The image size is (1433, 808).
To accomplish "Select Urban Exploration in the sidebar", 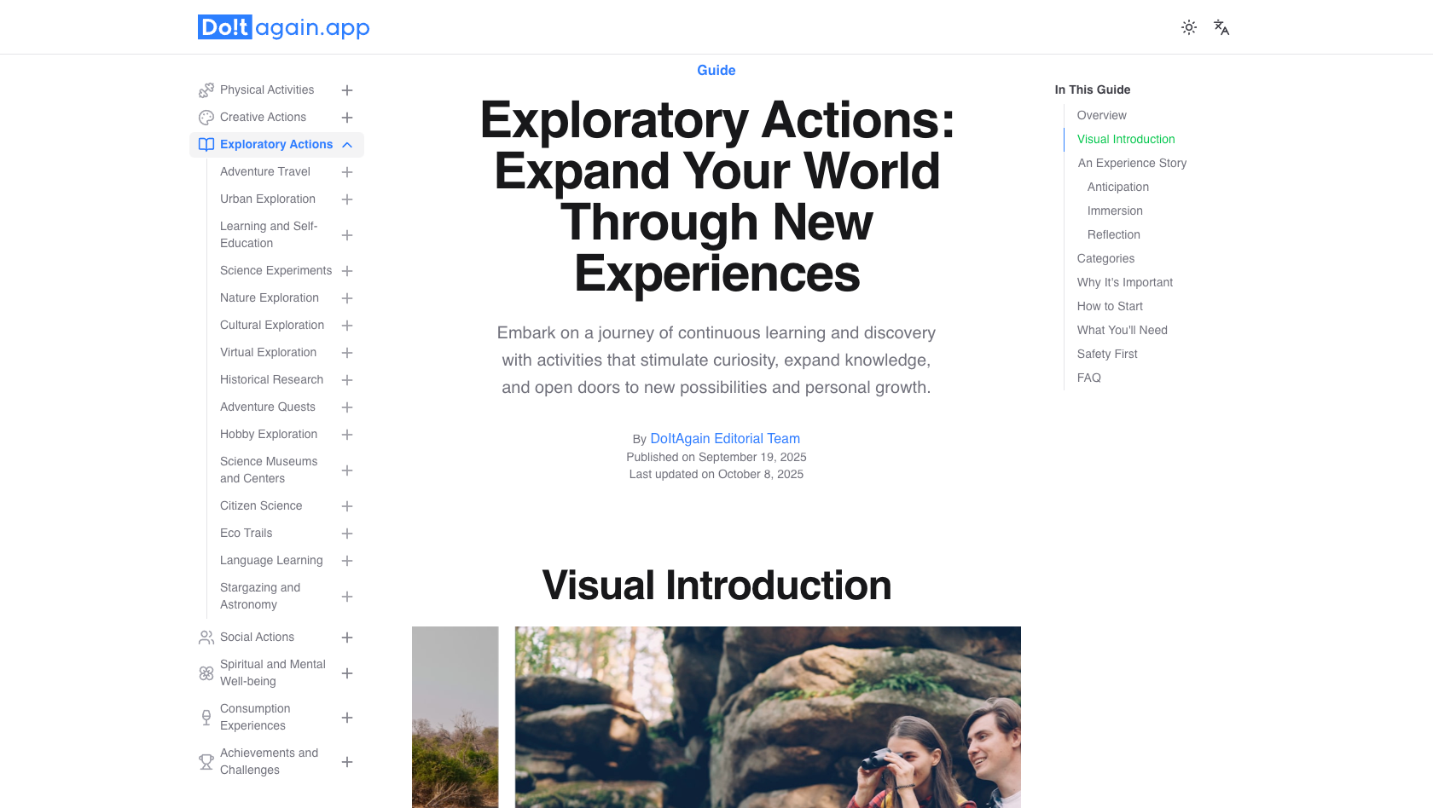I will coord(267,199).
